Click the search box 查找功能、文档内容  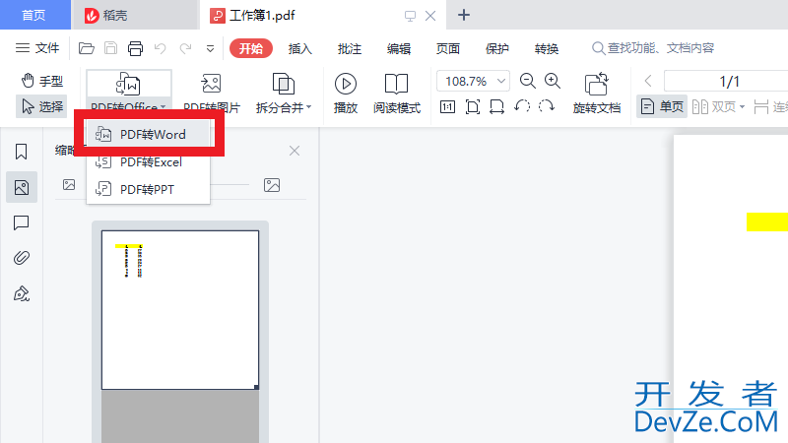point(653,48)
